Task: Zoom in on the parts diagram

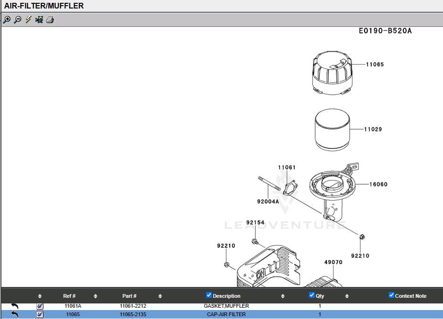Action: (x=7, y=20)
